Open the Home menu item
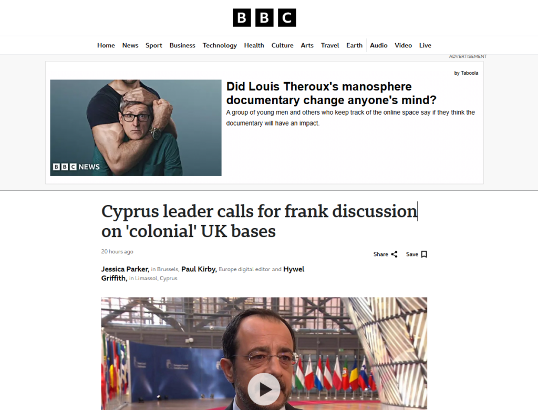This screenshot has height=410, width=538. click(x=106, y=45)
